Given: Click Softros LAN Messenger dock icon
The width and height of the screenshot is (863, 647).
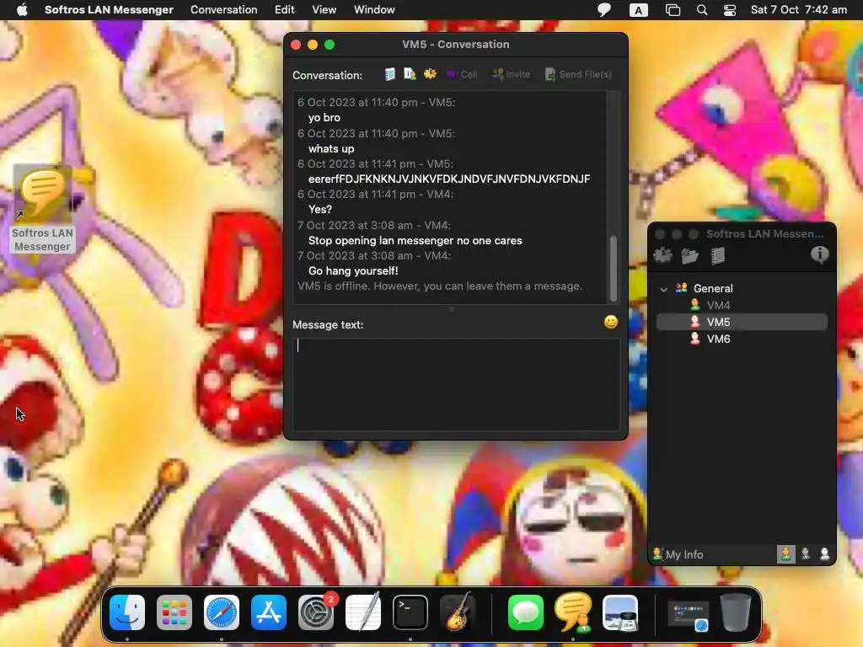Looking at the screenshot, I should pos(573,612).
